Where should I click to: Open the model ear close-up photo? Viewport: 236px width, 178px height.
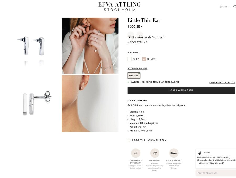(x=90, y=104)
